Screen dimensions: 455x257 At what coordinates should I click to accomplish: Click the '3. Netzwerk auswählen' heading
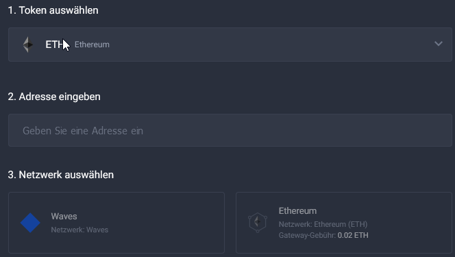[x=61, y=175]
